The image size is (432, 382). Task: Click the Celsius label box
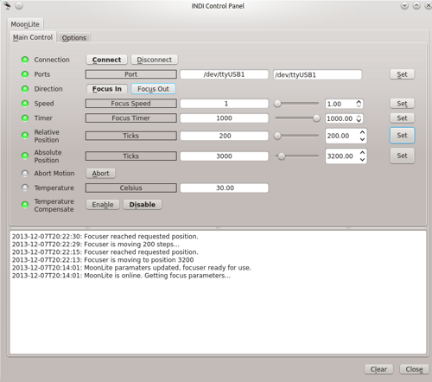click(131, 188)
